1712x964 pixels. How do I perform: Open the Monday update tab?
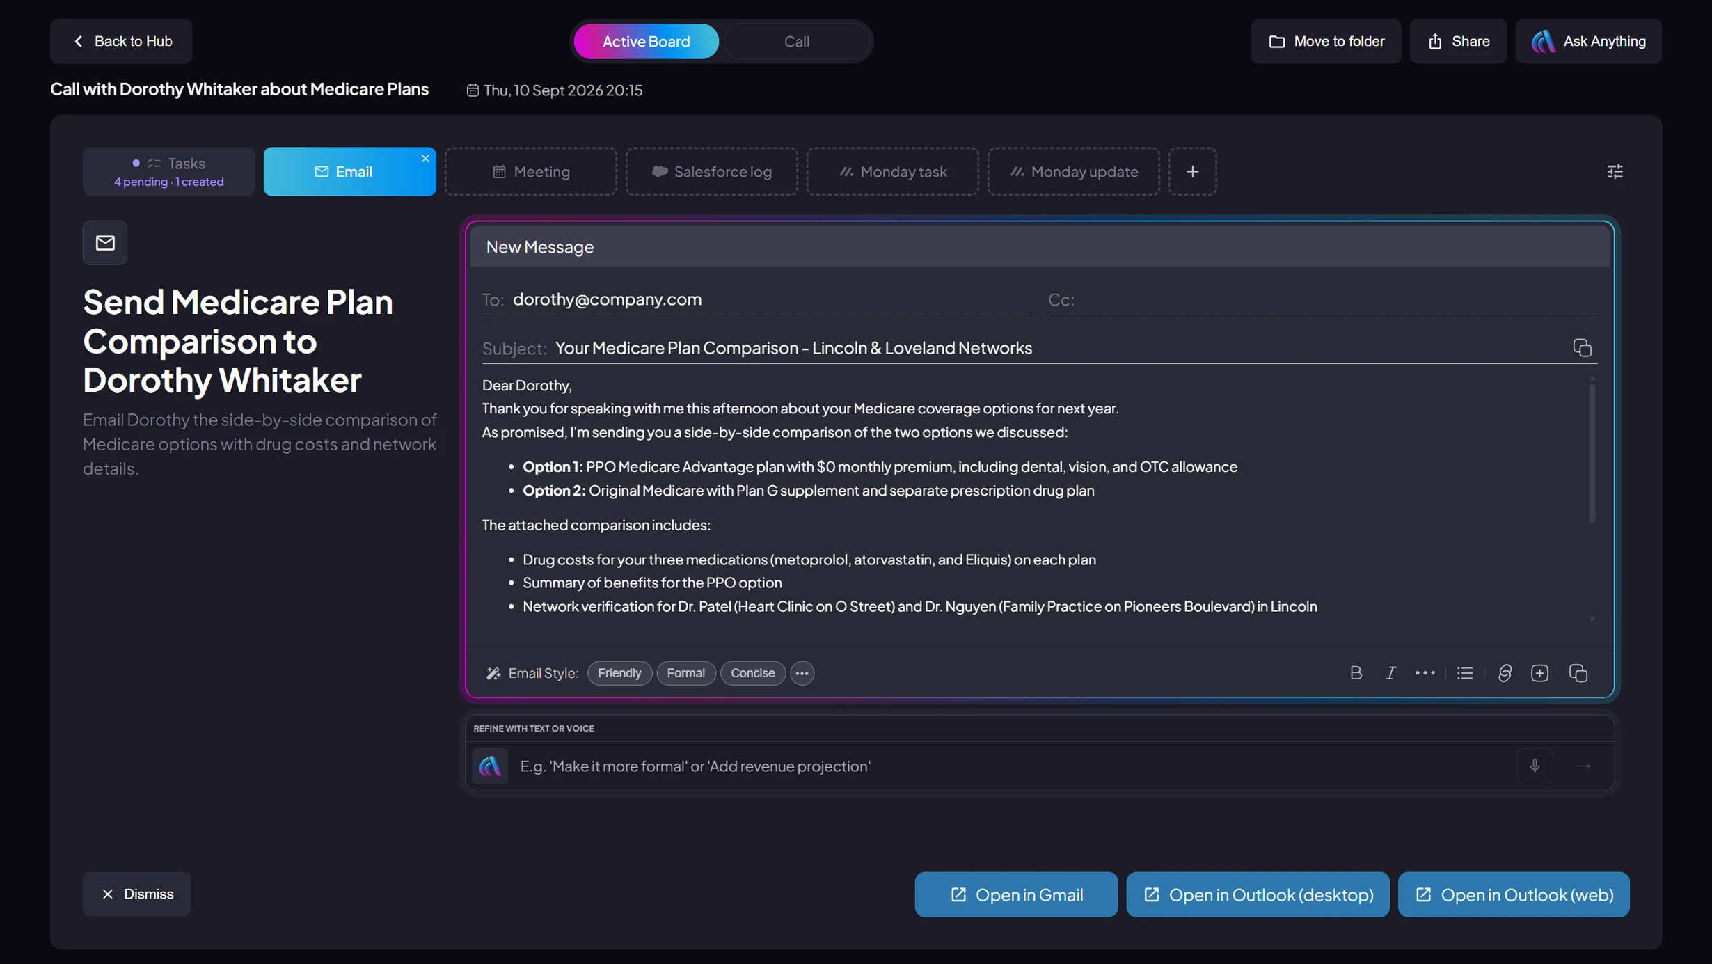tap(1074, 171)
